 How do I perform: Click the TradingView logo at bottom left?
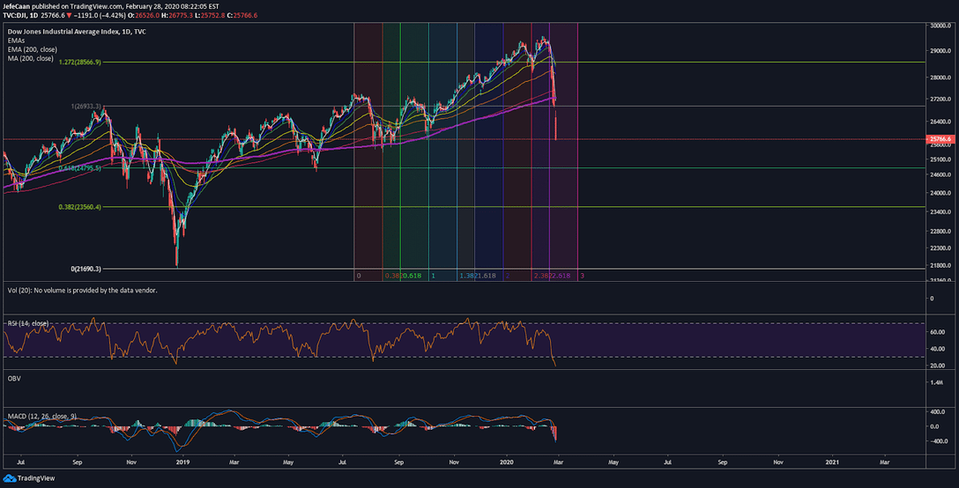coord(29,478)
